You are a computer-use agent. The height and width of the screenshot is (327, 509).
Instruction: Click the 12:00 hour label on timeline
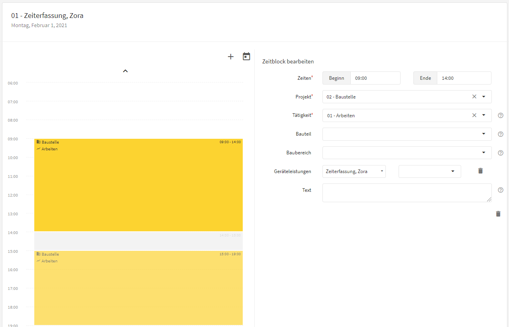coord(13,195)
